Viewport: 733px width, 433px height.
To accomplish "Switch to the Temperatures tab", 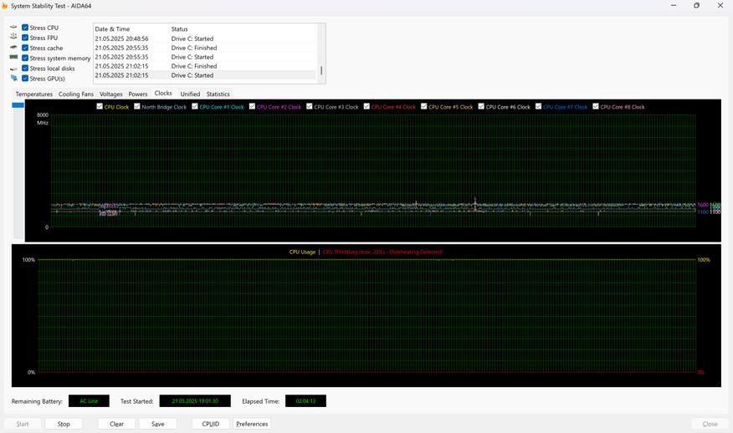I will 33,94.
